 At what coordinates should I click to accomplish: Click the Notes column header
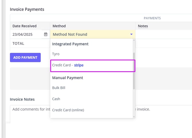143,26
